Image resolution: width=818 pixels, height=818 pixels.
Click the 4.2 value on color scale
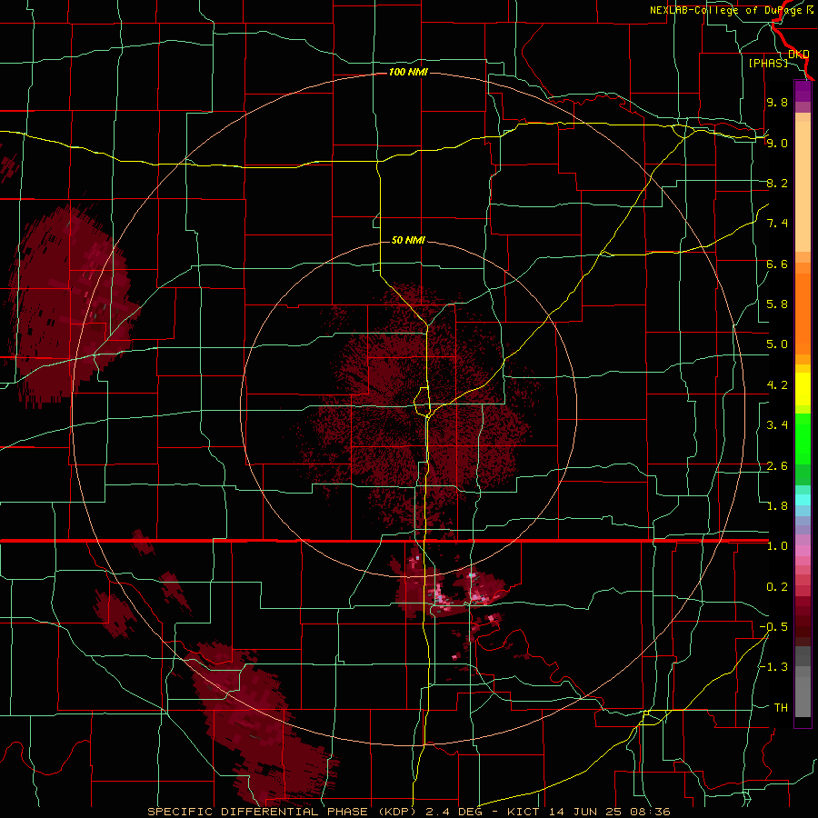tap(777, 385)
